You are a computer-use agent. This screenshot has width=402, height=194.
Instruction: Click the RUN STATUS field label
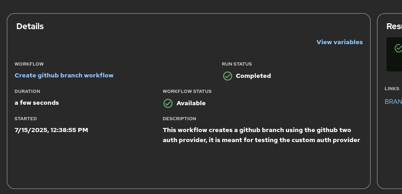[x=237, y=64]
